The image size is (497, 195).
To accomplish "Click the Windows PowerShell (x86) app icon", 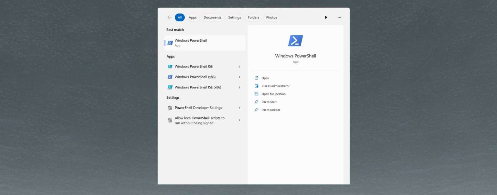I will [x=170, y=77].
